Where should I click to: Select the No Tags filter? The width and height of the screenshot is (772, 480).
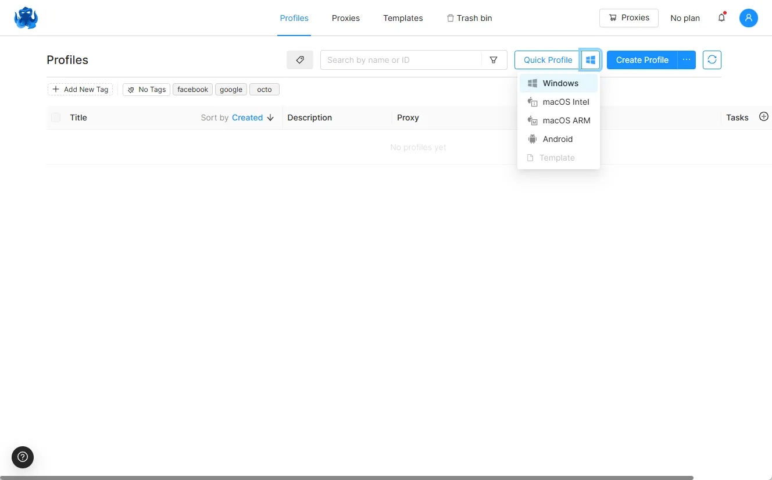point(146,89)
